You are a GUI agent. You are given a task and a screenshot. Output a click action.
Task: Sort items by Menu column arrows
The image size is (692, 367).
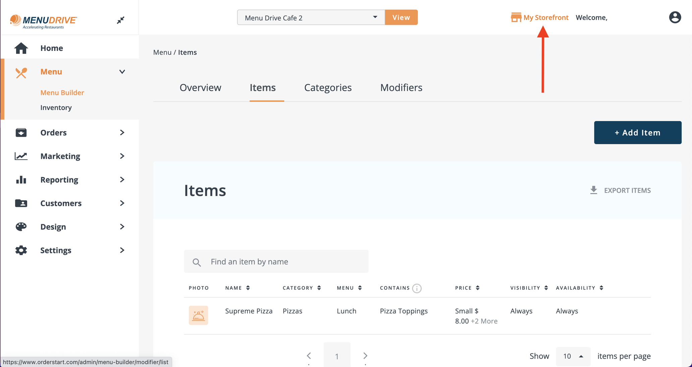(x=360, y=288)
